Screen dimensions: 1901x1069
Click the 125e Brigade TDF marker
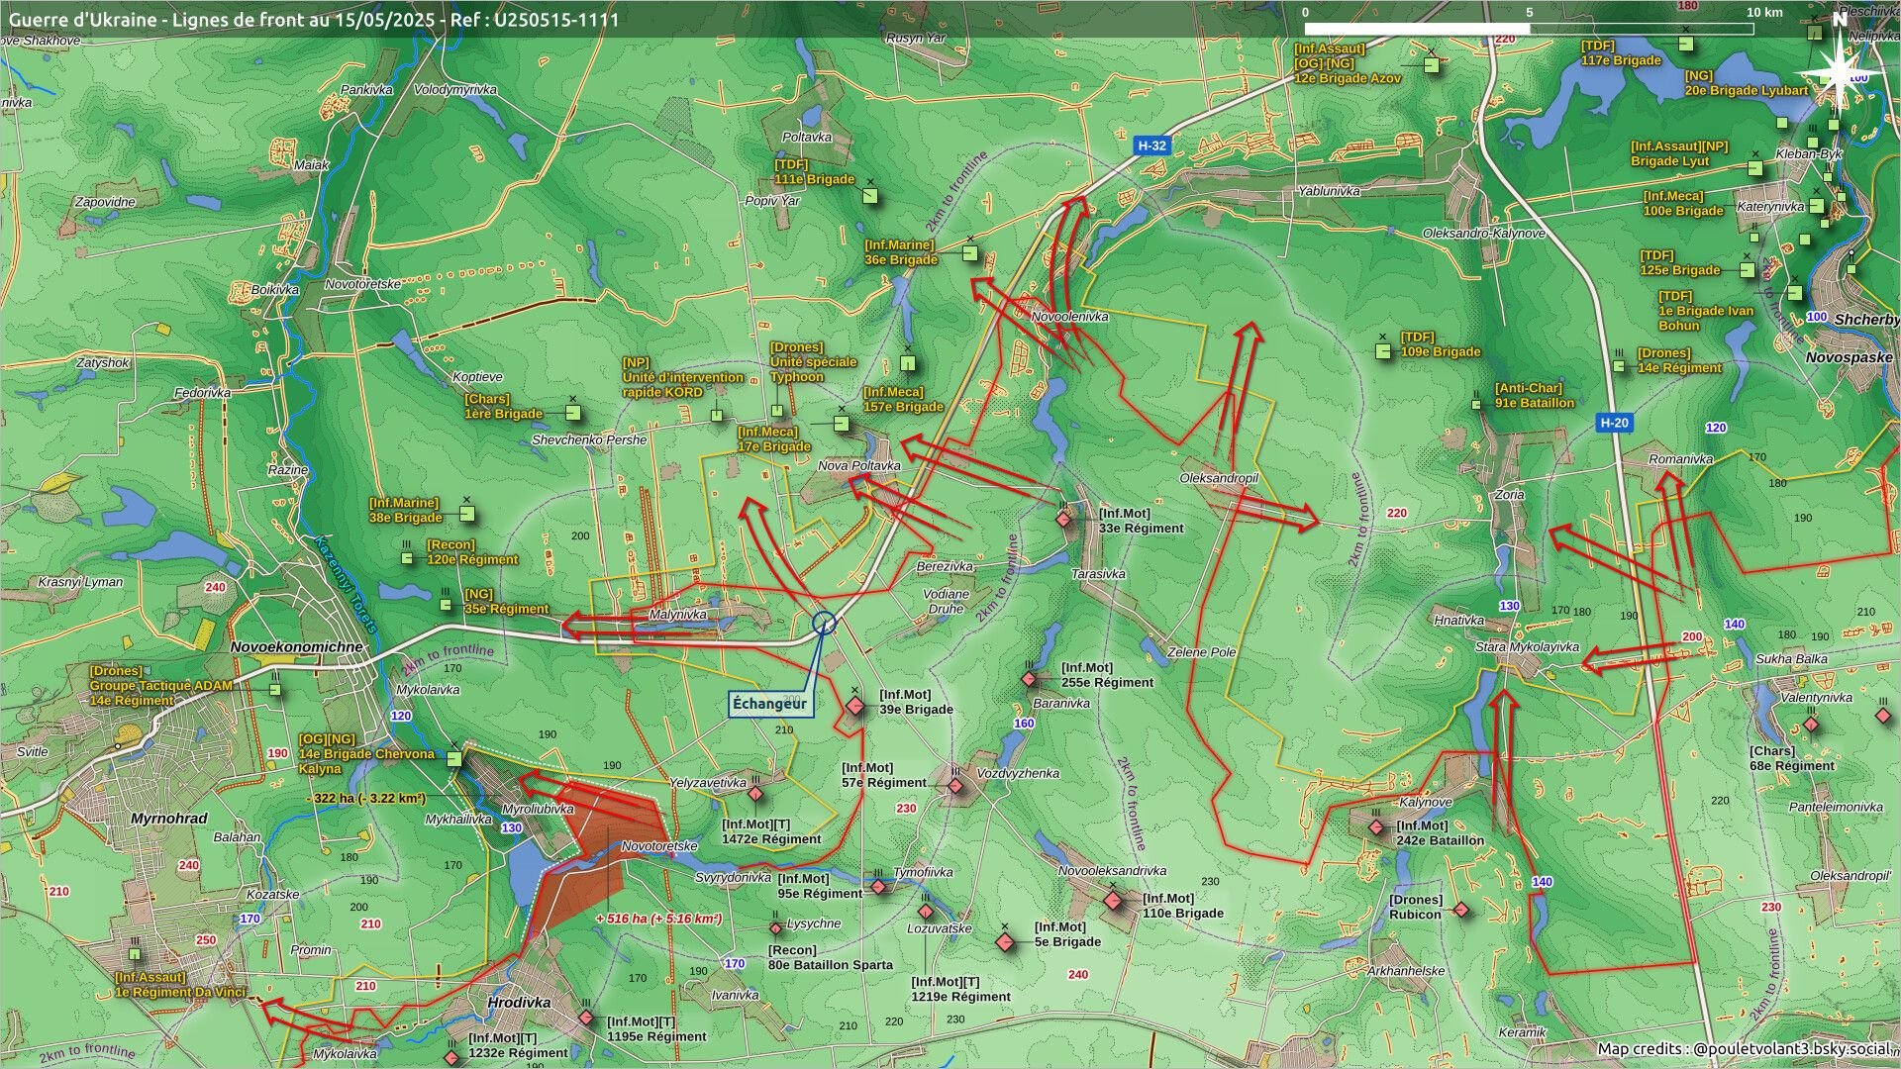click(x=1748, y=269)
